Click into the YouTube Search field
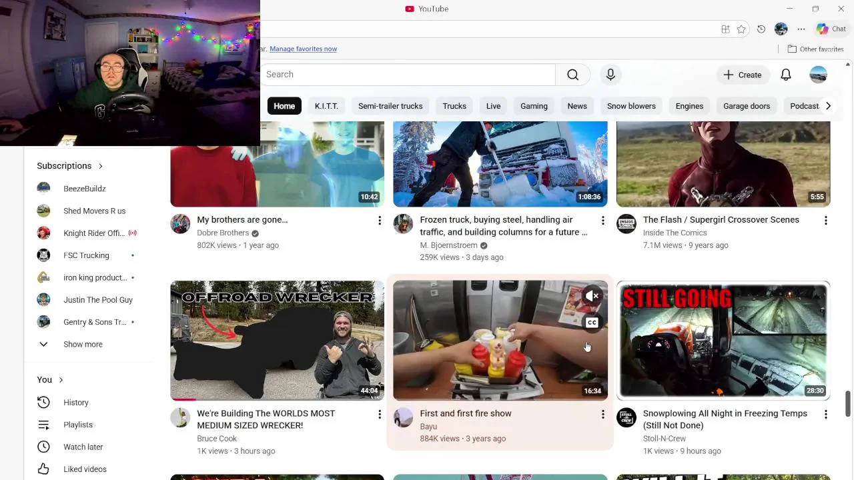 408,75
